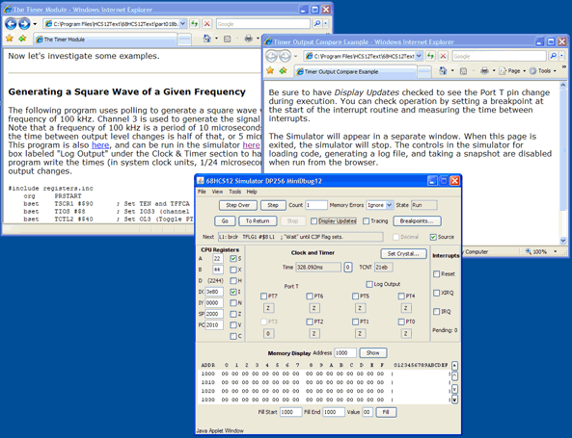Click Add to Favorites icon in Timer Module window
This screenshot has width=572, height=438.
[x=22, y=39]
